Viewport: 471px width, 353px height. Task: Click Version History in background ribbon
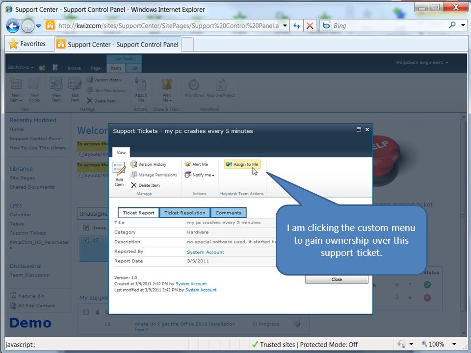point(105,80)
